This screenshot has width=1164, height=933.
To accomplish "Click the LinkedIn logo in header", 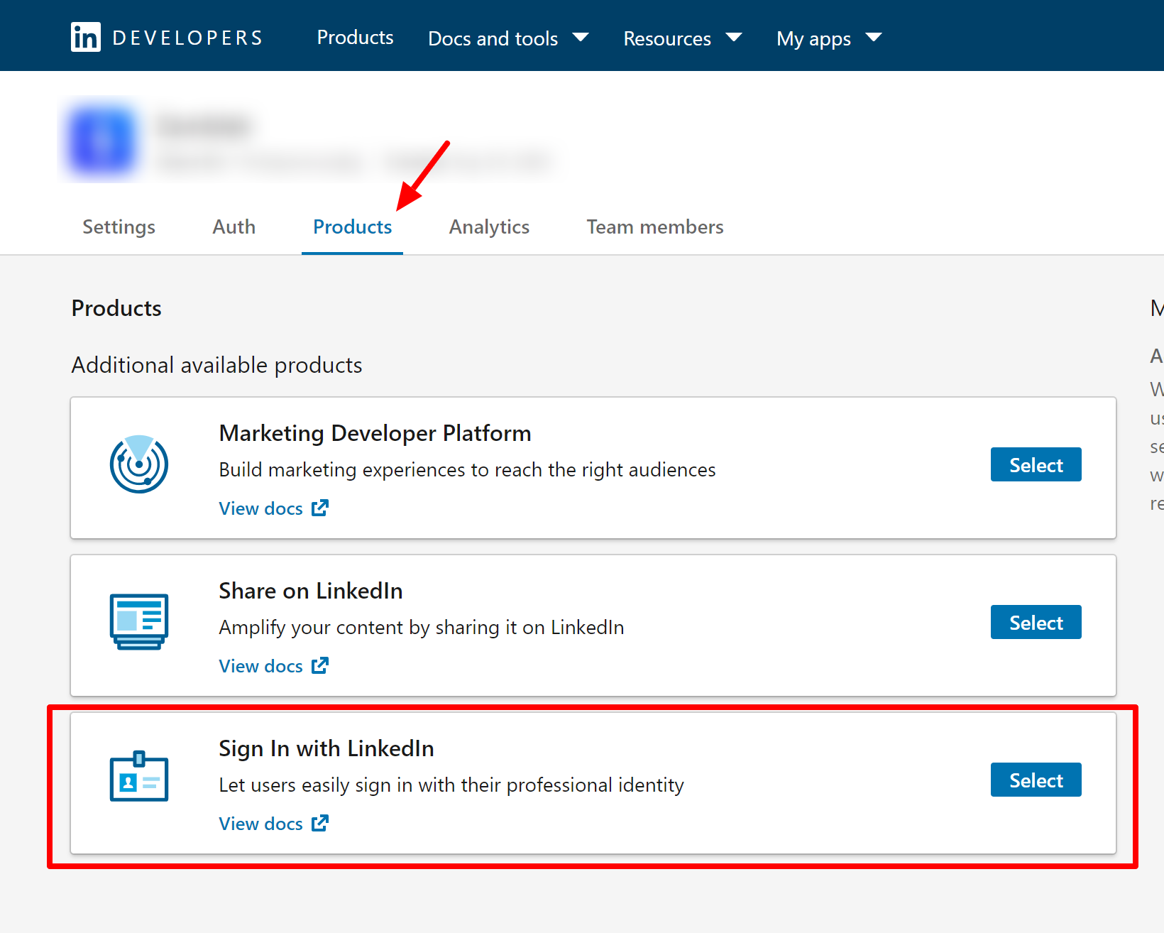I will point(86,37).
